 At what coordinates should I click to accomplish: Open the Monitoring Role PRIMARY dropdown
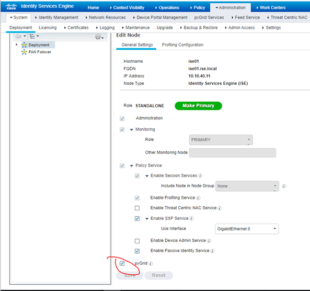tap(221, 140)
